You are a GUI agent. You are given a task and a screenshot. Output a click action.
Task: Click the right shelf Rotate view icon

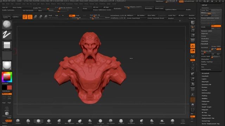[x=193, y=84]
